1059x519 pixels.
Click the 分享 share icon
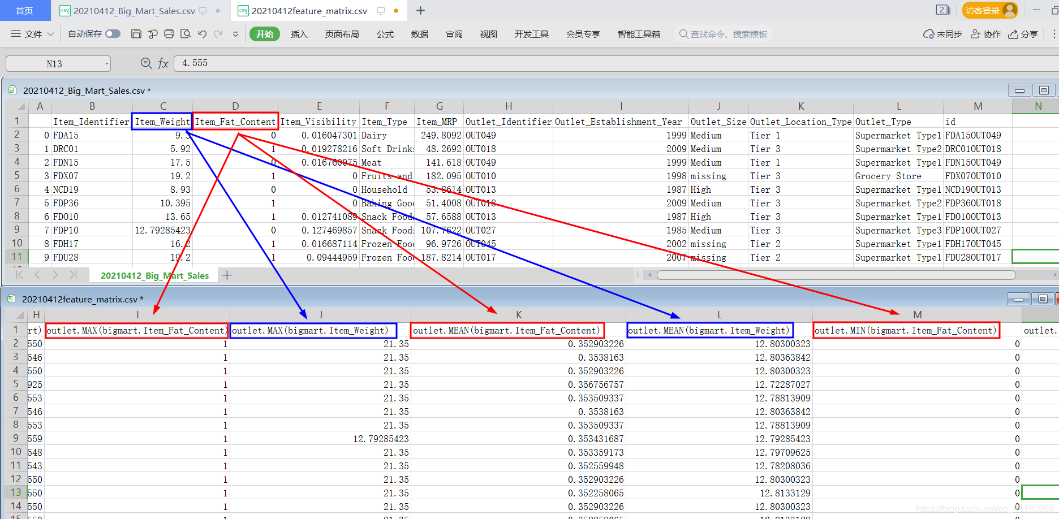pyautogui.click(x=1023, y=33)
